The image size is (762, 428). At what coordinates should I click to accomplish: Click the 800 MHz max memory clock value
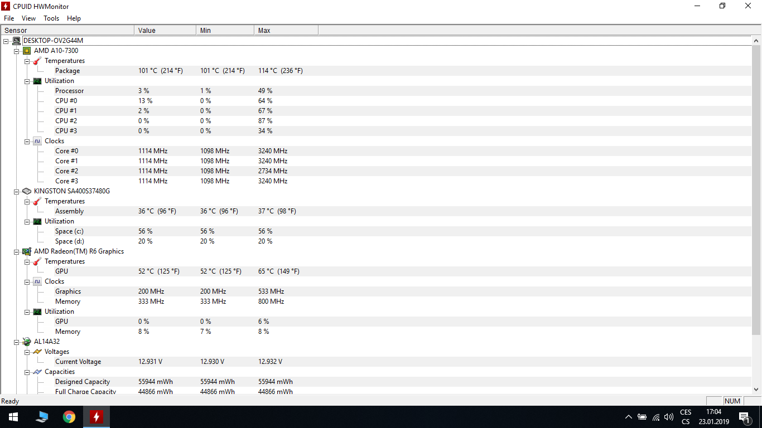coord(271,301)
